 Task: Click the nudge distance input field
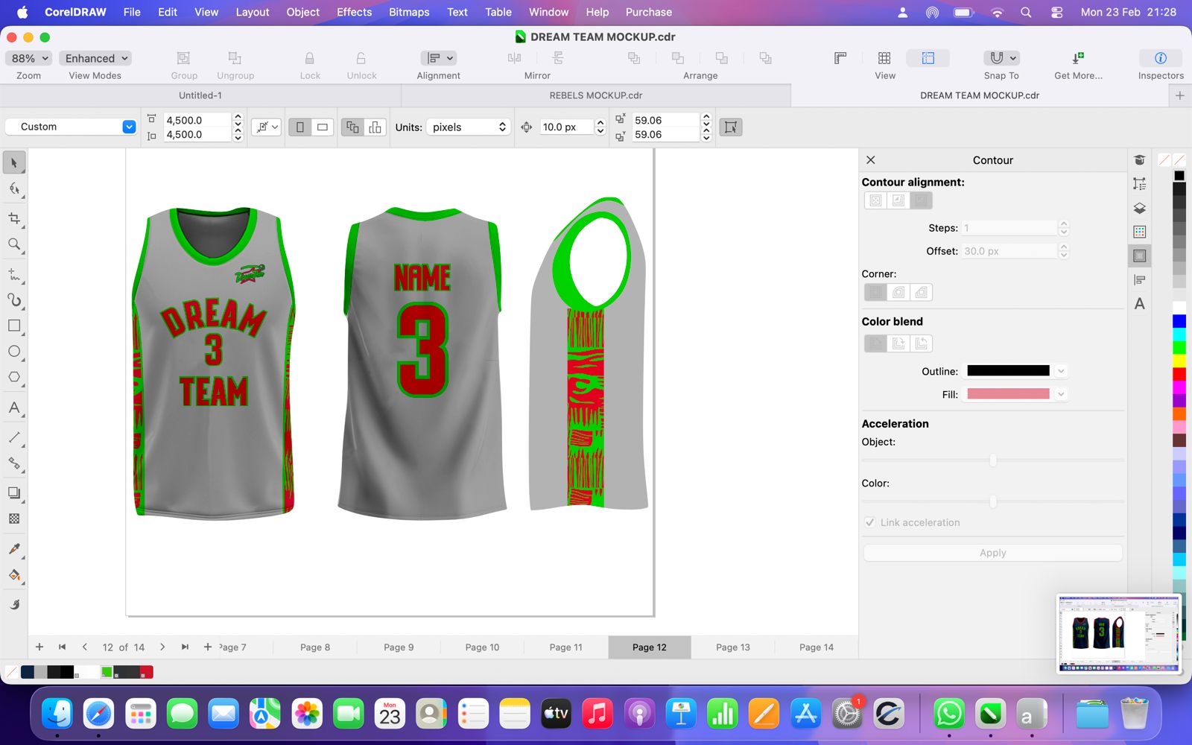(x=565, y=127)
